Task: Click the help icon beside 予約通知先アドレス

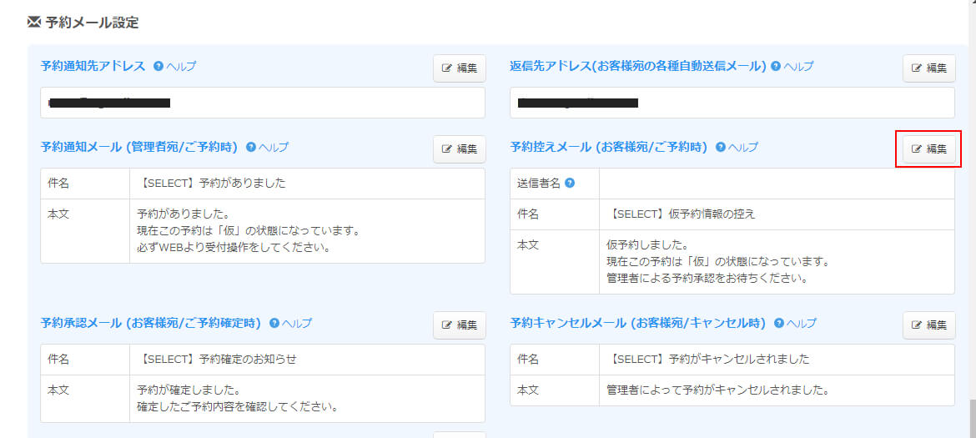Action: coord(158,66)
